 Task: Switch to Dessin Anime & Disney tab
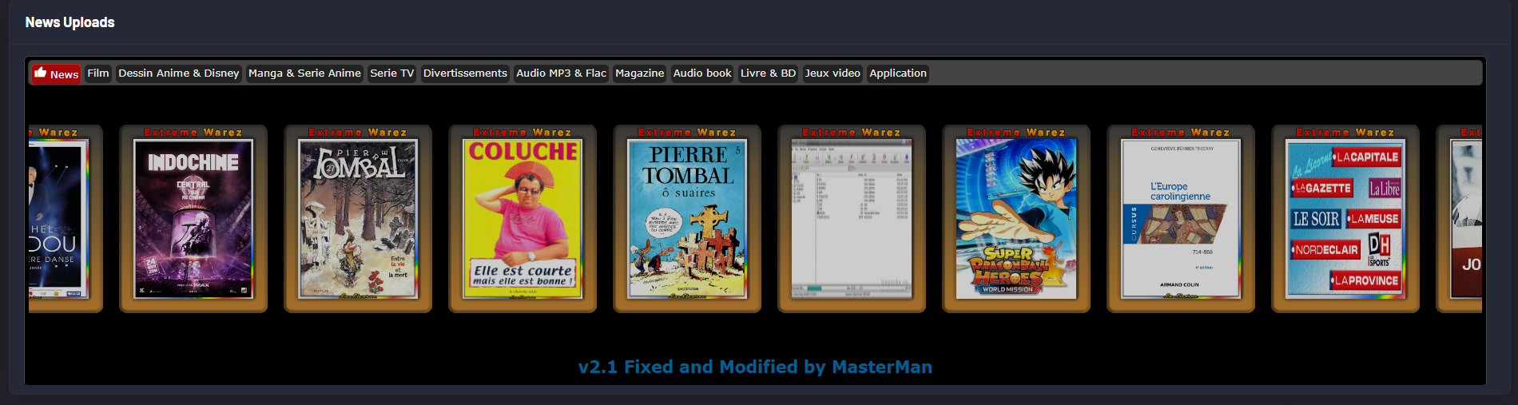pyautogui.click(x=178, y=73)
